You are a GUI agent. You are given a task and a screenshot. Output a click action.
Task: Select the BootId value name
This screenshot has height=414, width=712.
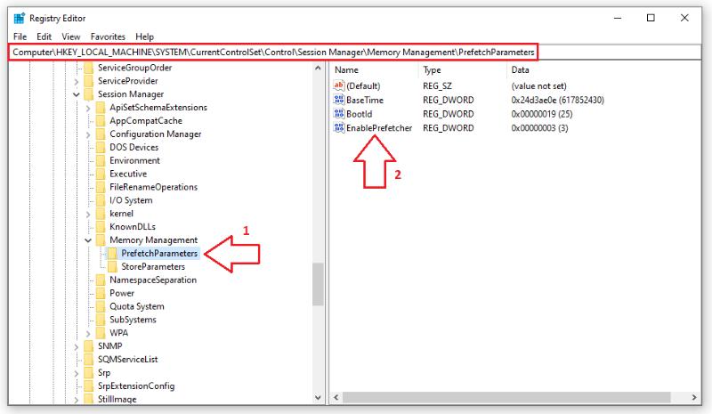pyautogui.click(x=360, y=114)
